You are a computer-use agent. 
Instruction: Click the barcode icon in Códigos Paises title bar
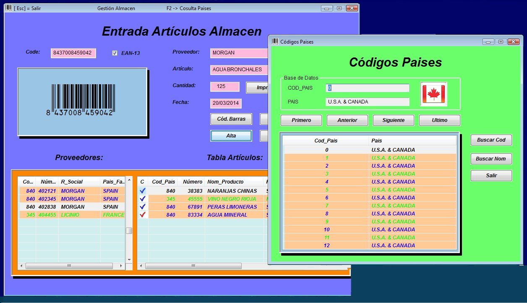[275, 41]
